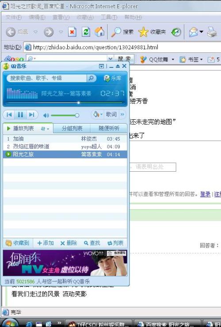Click the QQ Music volume slider

click(x=65, y=115)
